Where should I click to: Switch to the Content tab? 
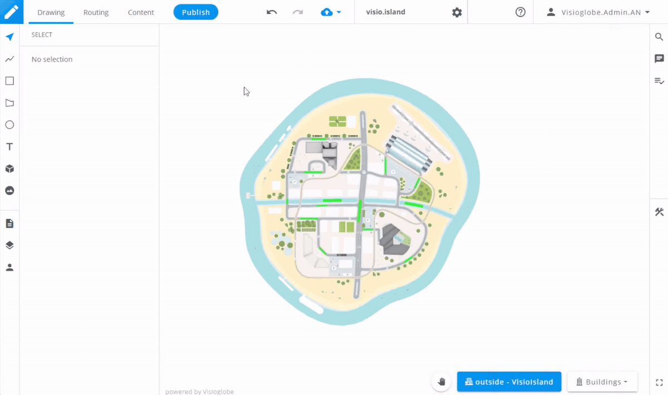point(141,12)
